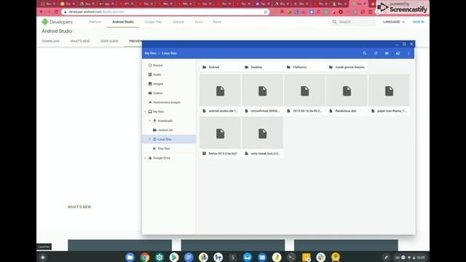The width and height of the screenshot is (466, 262).
Task: Open Play Store from the shelf
Action: [174, 257]
